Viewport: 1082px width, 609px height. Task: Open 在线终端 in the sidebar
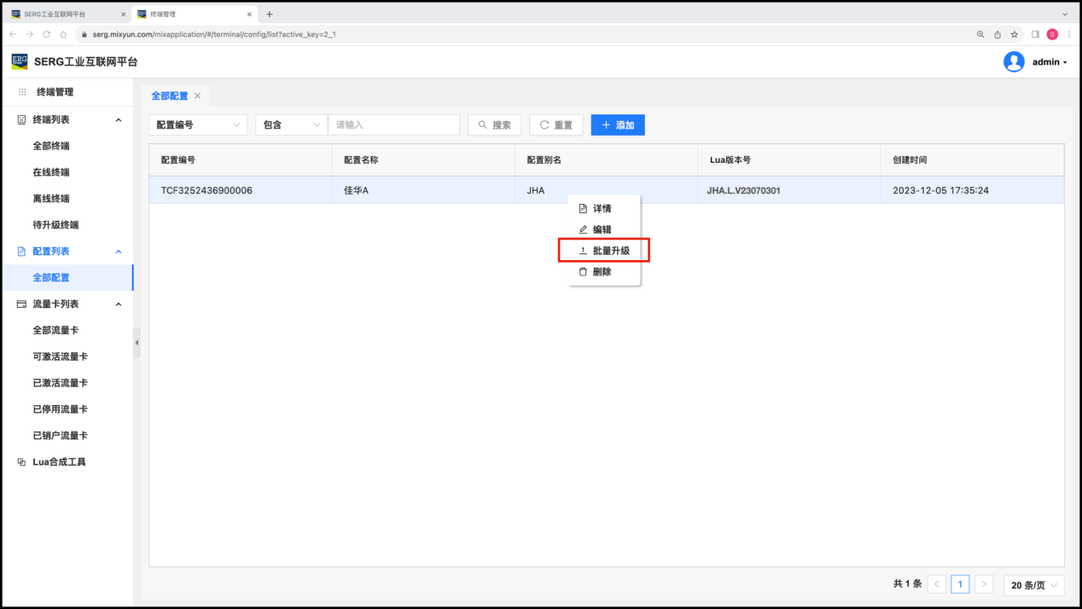[51, 172]
